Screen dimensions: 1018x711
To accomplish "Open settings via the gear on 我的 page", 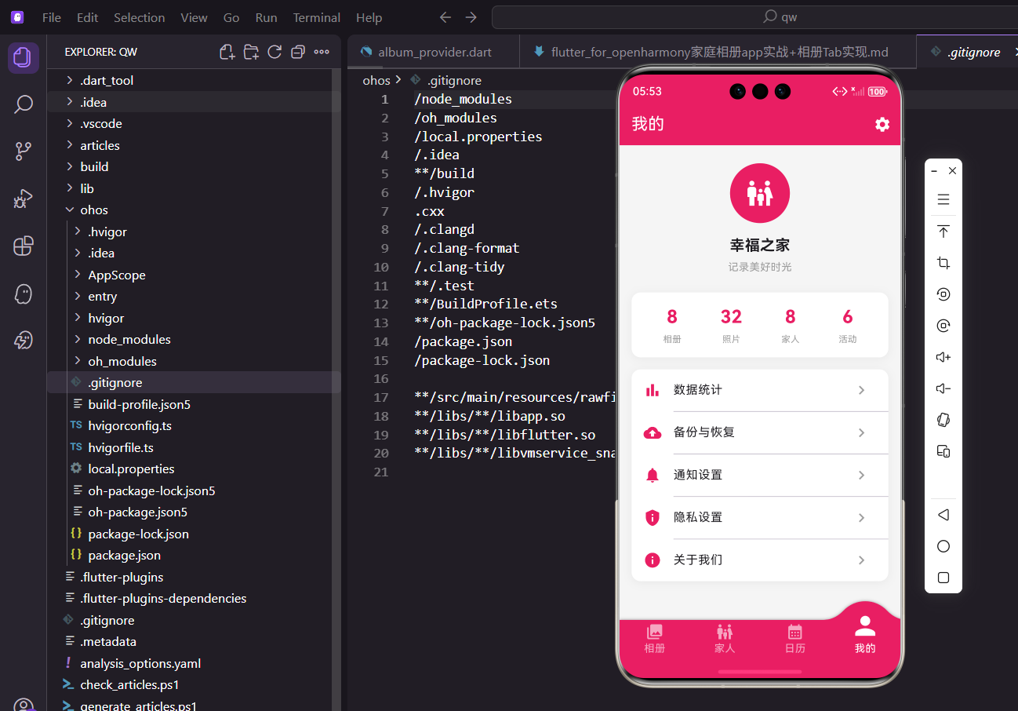I will [x=882, y=124].
